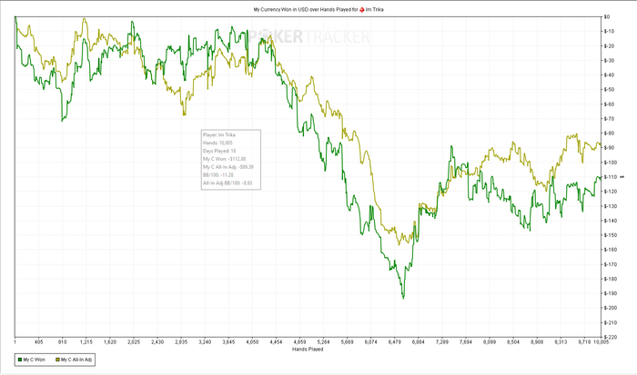Select the 'My C Won' legend label
This screenshot has width=637, height=375.
click(35, 360)
